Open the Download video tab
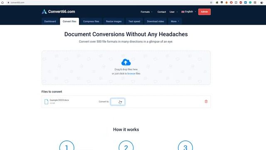266x150 pixels. pyautogui.click(x=155, y=21)
